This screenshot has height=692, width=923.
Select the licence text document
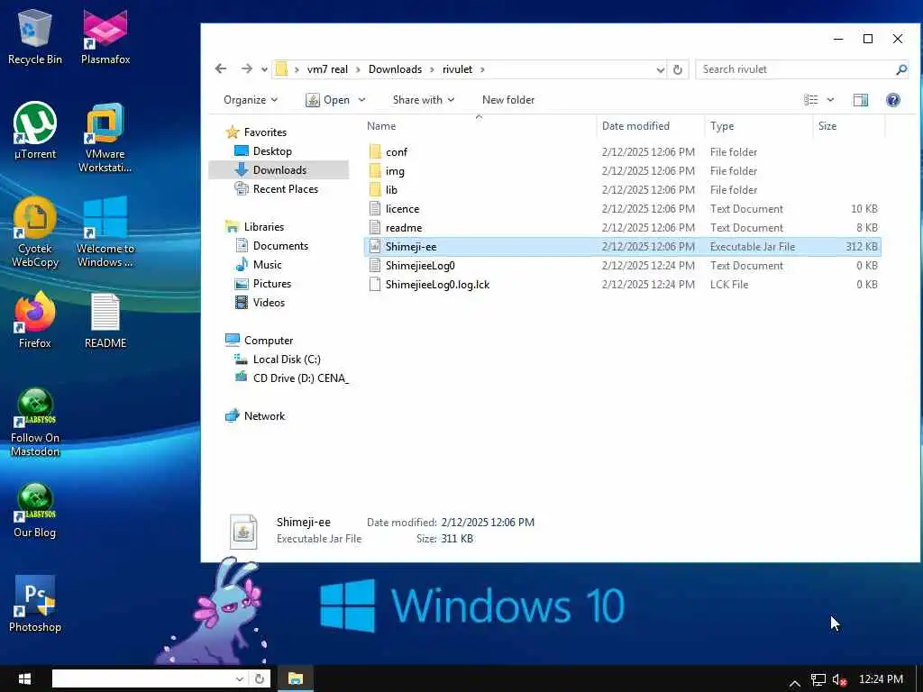pyautogui.click(x=622, y=209)
